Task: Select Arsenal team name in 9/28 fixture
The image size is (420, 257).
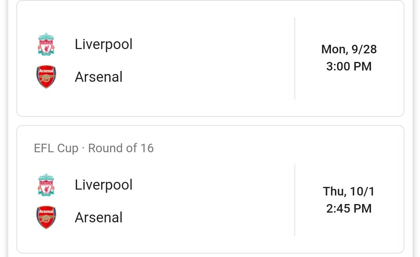Action: (x=98, y=77)
